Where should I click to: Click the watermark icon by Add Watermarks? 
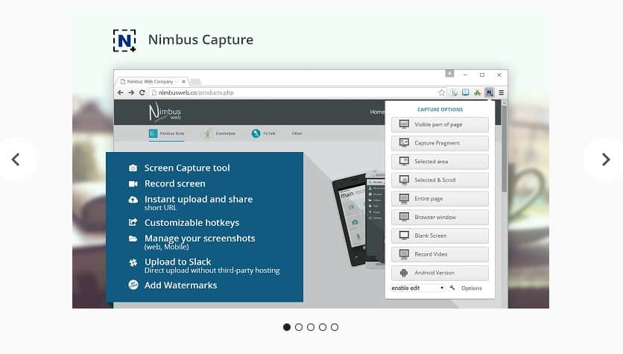click(133, 285)
